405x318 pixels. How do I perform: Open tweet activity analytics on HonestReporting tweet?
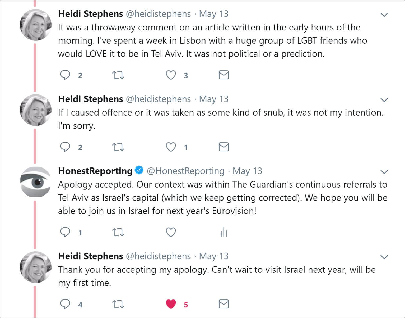(x=224, y=232)
